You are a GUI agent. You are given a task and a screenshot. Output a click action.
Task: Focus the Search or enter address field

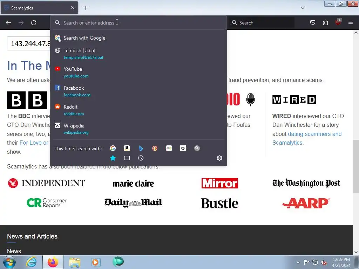(x=138, y=23)
